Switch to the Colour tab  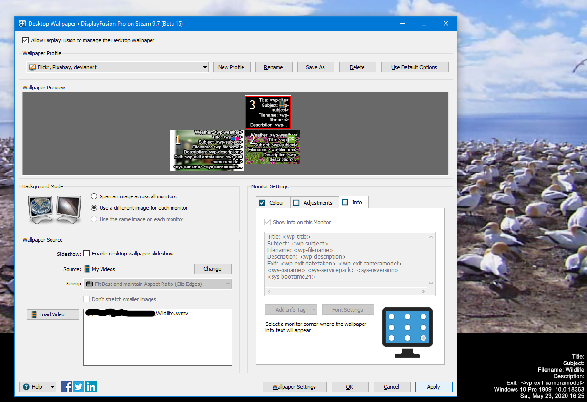tap(271, 203)
